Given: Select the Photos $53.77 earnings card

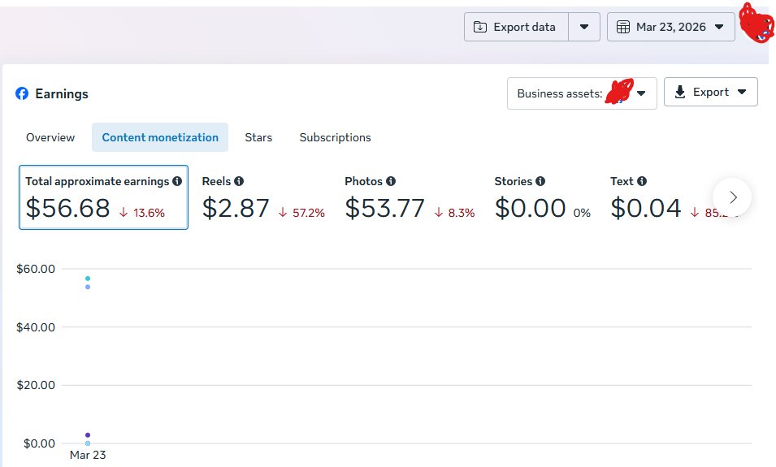Looking at the screenshot, I should (x=410, y=197).
